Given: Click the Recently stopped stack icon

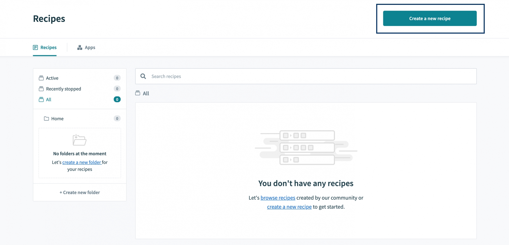Looking at the screenshot, I should coord(41,89).
